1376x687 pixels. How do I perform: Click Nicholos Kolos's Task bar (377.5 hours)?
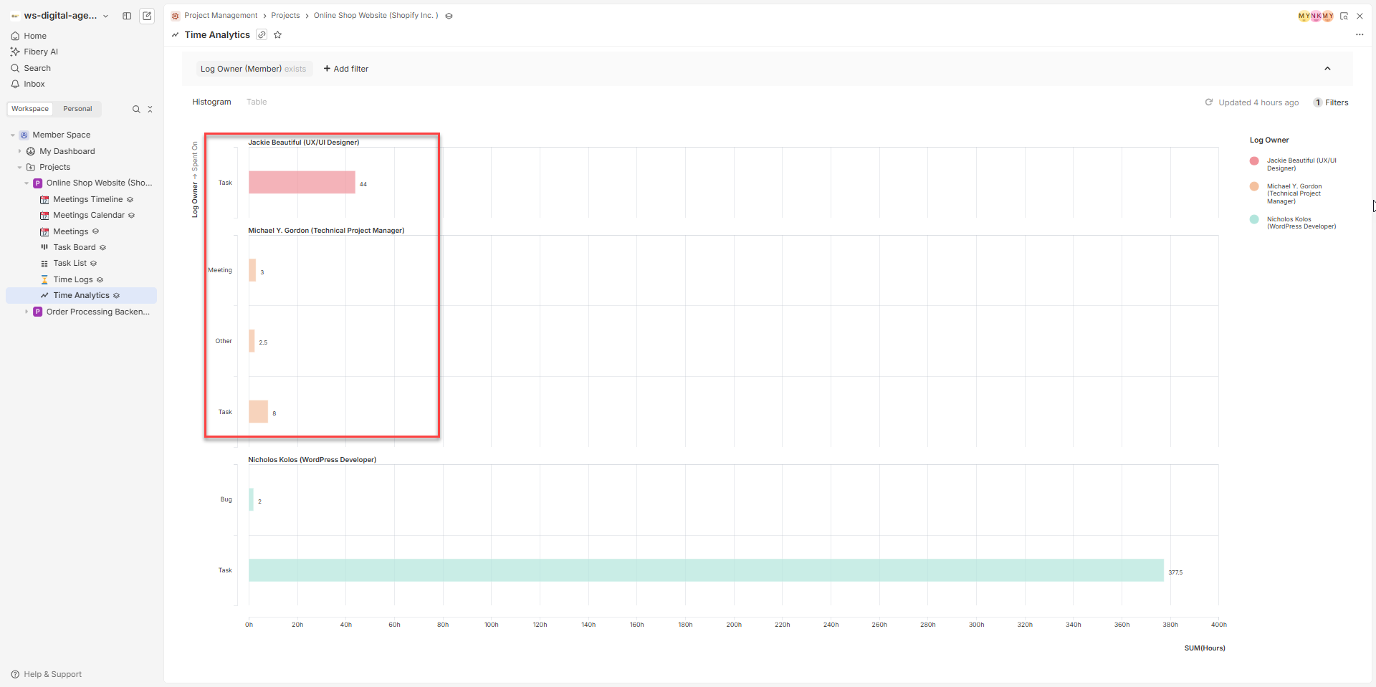click(706, 570)
